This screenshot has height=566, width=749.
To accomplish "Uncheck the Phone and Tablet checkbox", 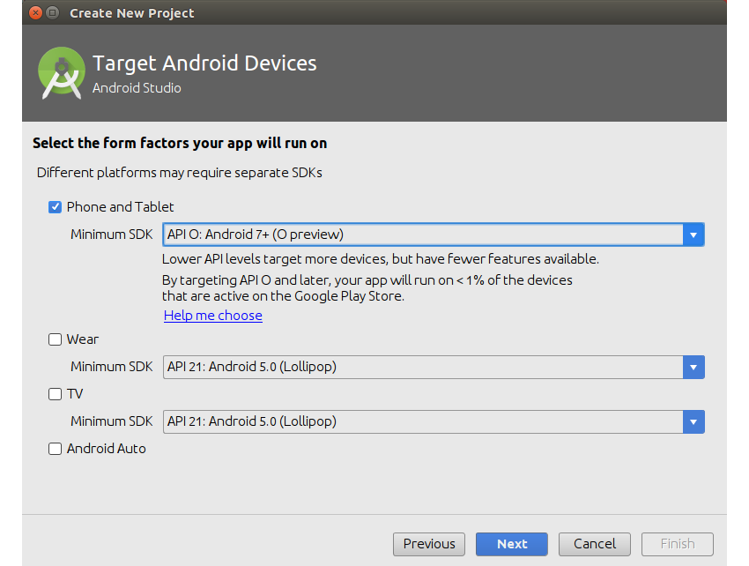I will [x=55, y=207].
